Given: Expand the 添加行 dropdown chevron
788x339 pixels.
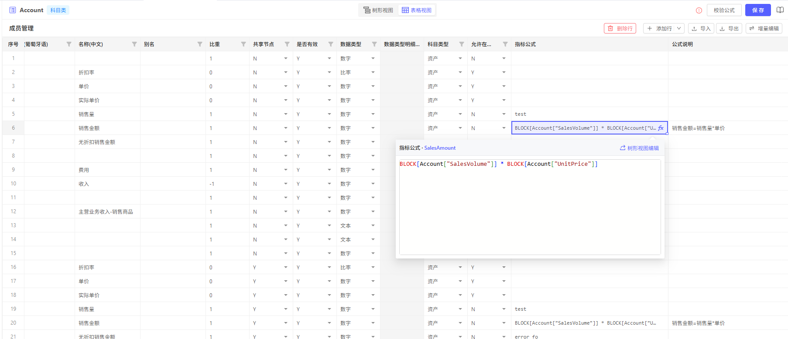Looking at the screenshot, I should coord(679,28).
